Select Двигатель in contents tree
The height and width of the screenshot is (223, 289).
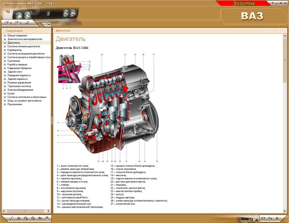click(14, 43)
